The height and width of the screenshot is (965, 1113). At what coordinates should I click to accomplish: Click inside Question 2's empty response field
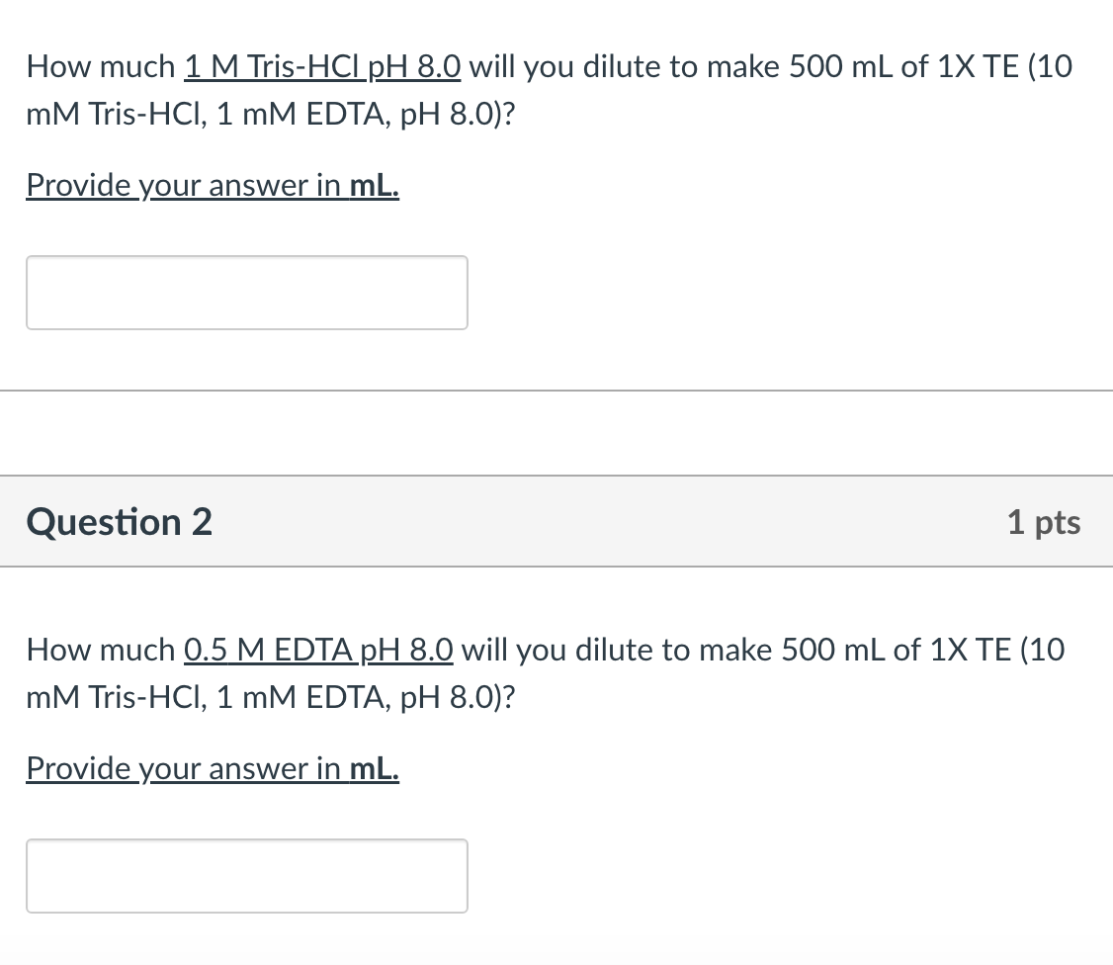click(x=247, y=875)
